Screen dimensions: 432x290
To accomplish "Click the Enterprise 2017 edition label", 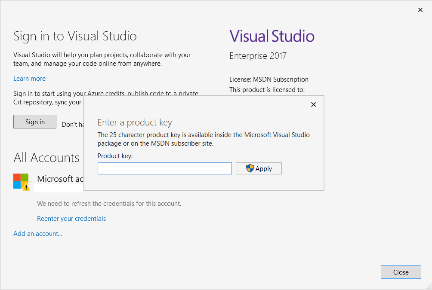I will (x=258, y=56).
